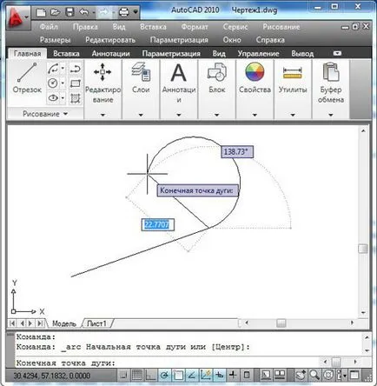Open the Буфер обмена clipboard icon

[x=331, y=72]
